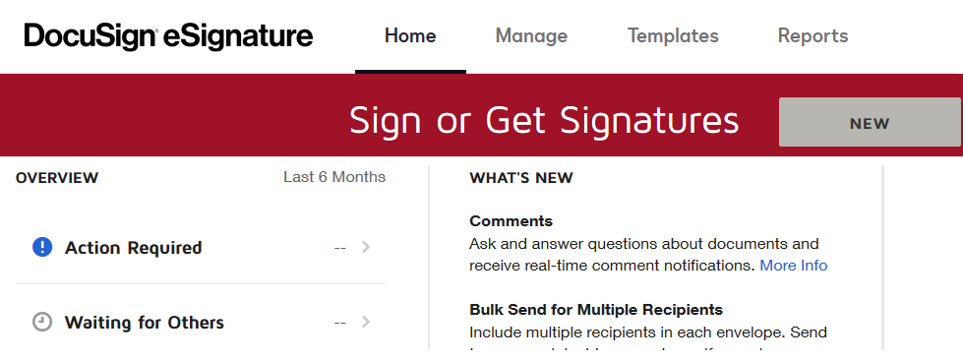The width and height of the screenshot is (963, 362).
Task: Click the OVERVIEW section heading
Action: (57, 178)
